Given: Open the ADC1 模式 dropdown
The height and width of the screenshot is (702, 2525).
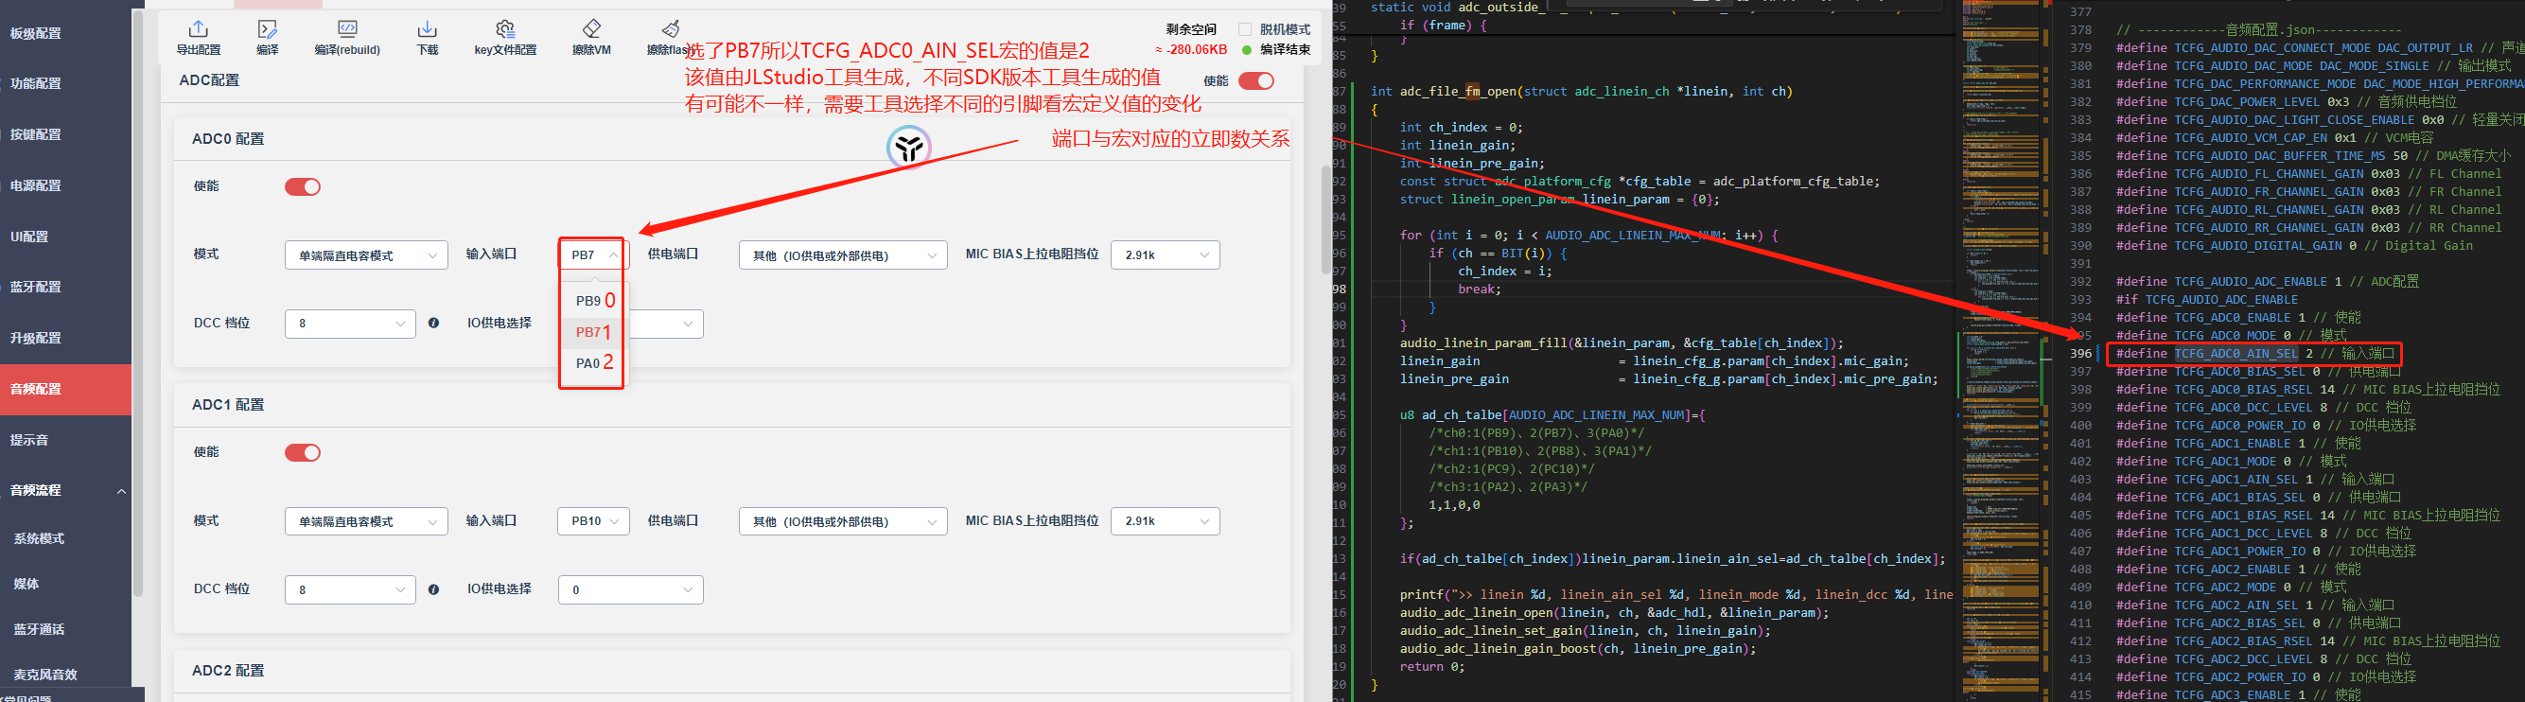Looking at the screenshot, I should pyautogui.click(x=365, y=521).
